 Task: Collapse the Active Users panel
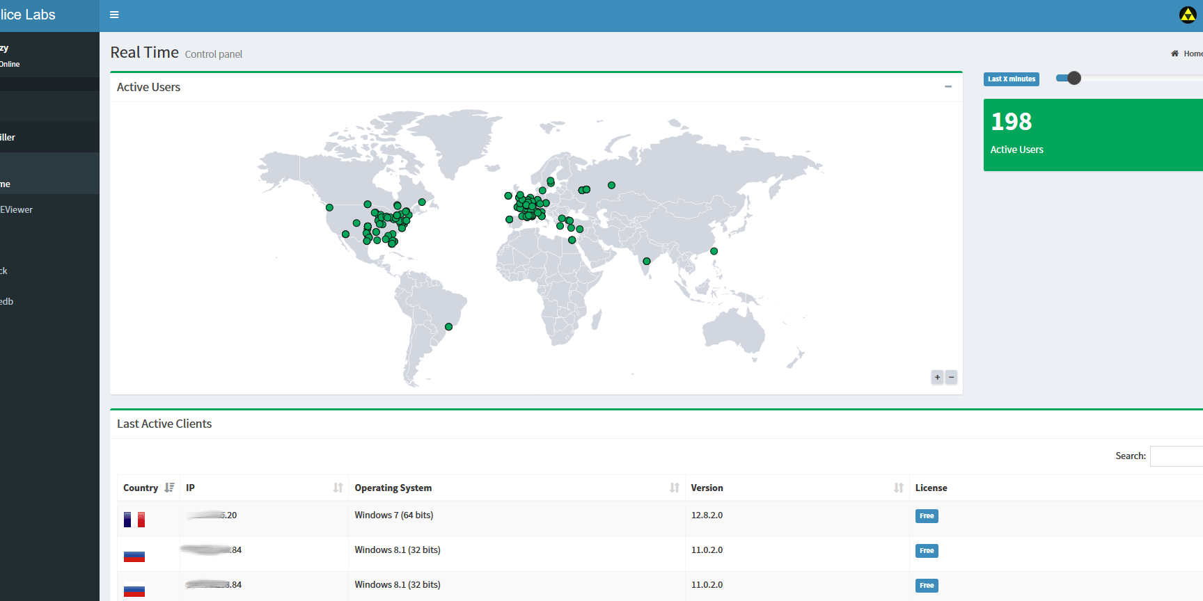tap(948, 87)
